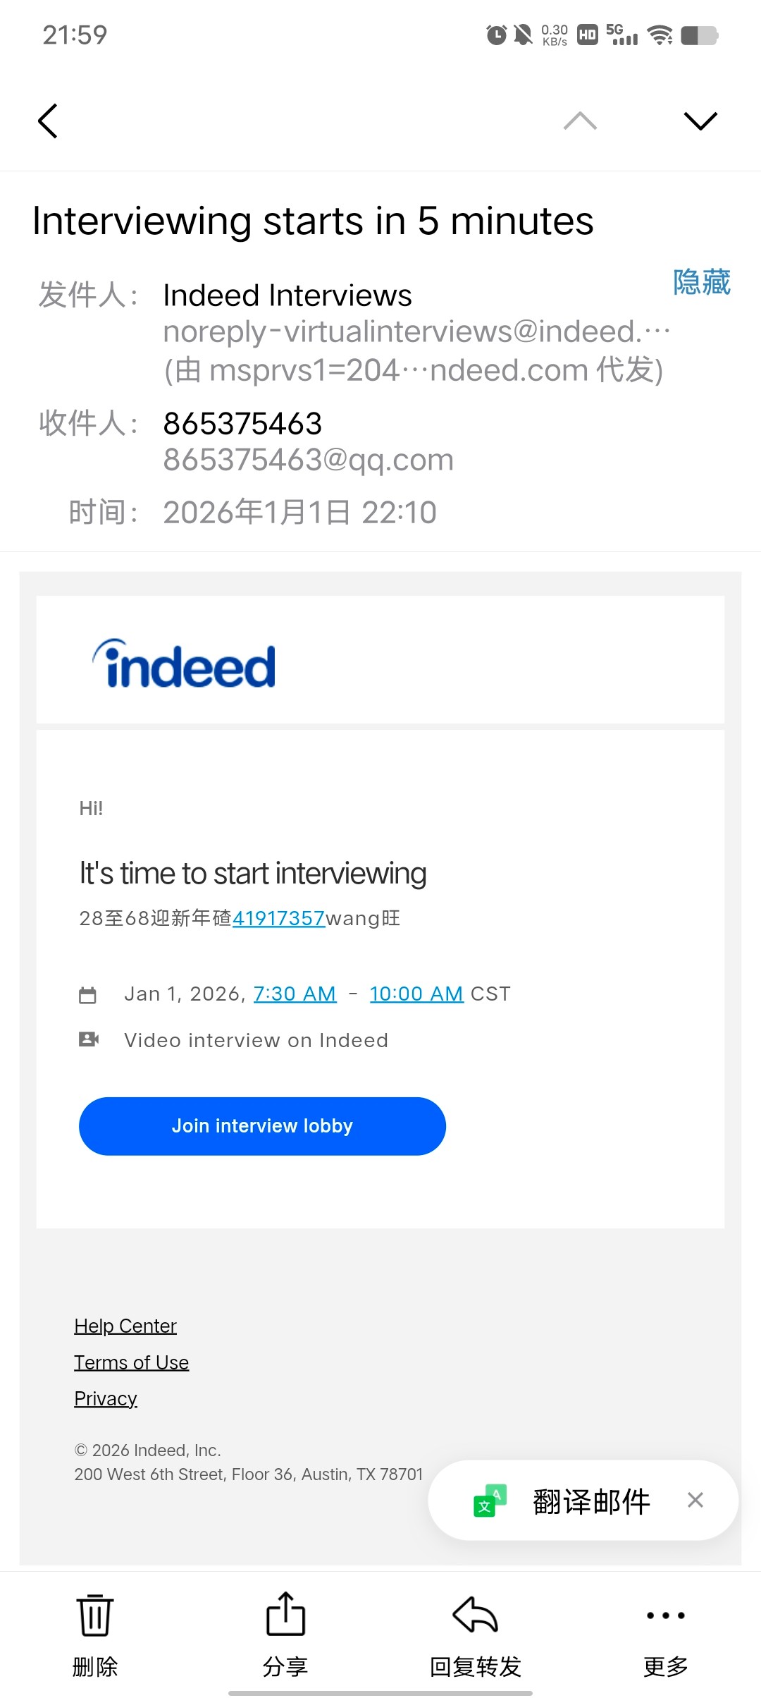Tap the 10:00 AM time link
Image resolution: width=761 pixels, height=1698 pixels.
(x=416, y=994)
